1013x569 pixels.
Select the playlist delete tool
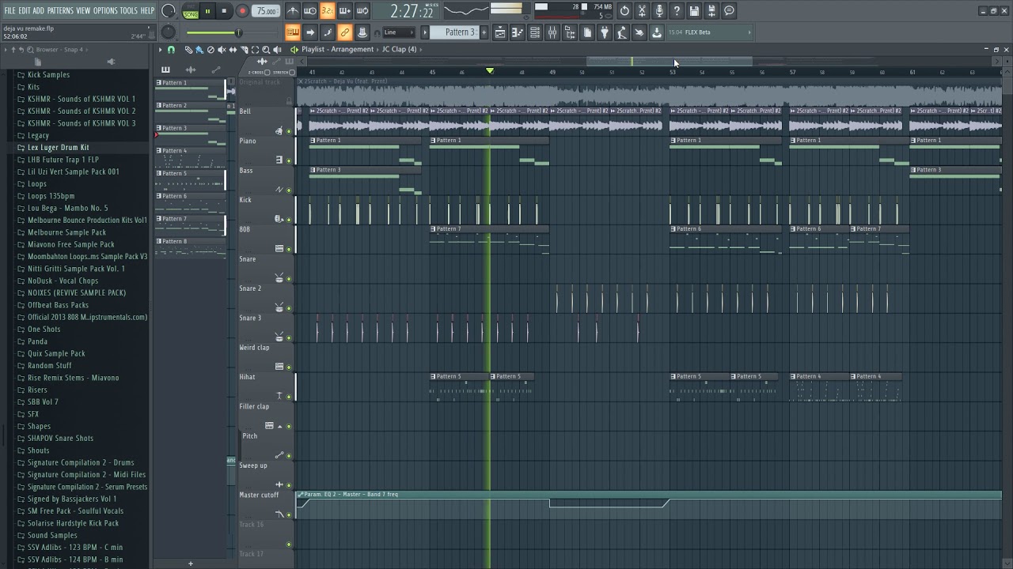click(211, 50)
